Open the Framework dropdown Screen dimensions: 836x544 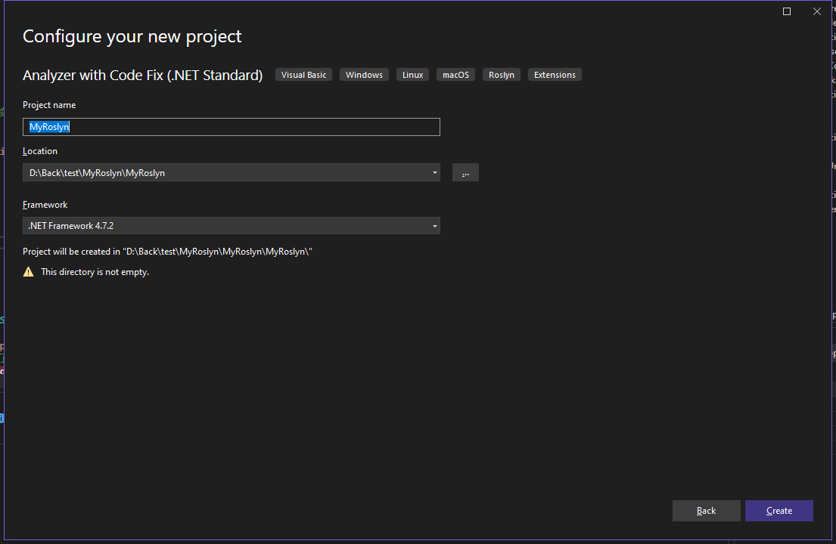[x=231, y=226]
